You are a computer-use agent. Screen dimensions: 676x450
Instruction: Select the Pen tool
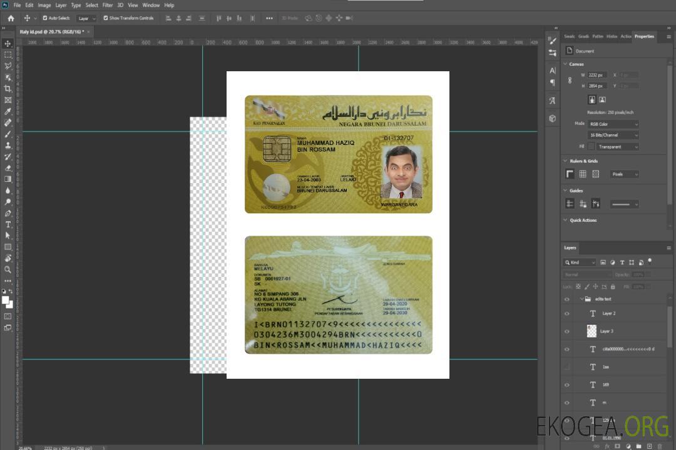click(8, 213)
